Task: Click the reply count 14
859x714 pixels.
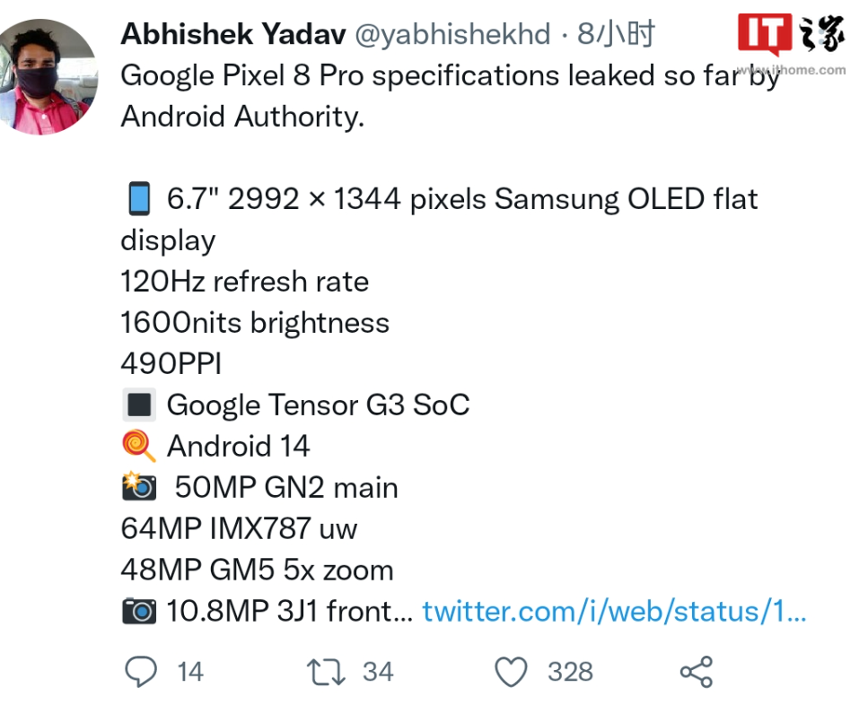Action: tap(190, 671)
